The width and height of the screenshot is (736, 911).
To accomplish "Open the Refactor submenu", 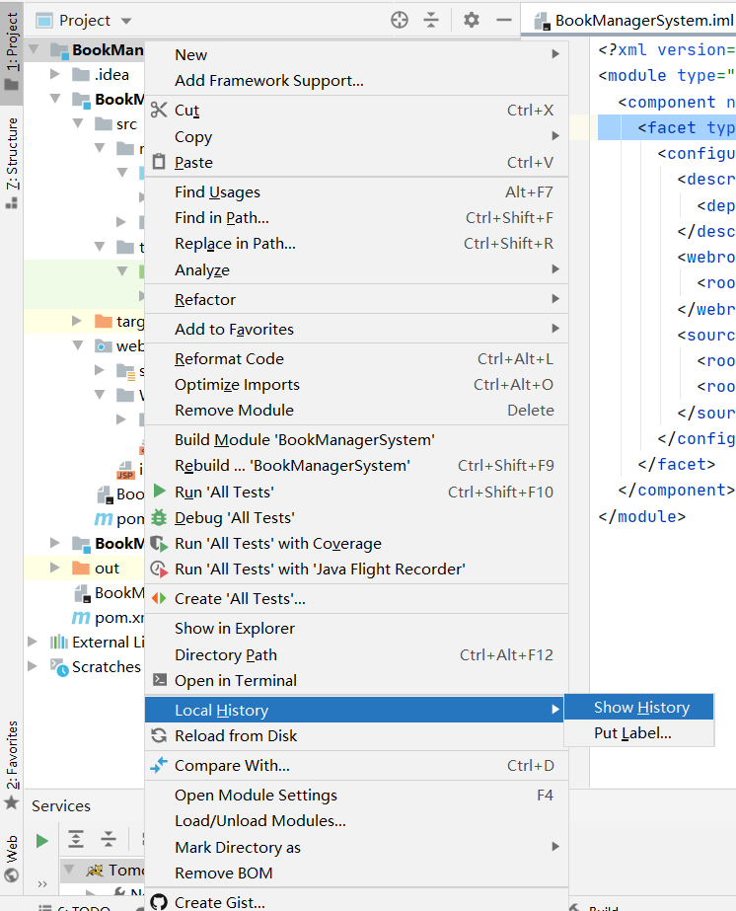I will coord(356,299).
